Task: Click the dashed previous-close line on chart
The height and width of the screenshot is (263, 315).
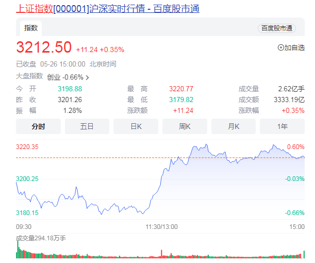Action: click(103, 157)
